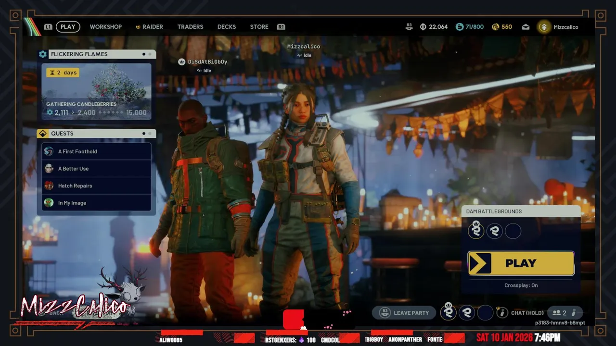Image resolution: width=616 pixels, height=346 pixels.
Task: Click the diamond icon on Quests header
Action: [x=43, y=134]
